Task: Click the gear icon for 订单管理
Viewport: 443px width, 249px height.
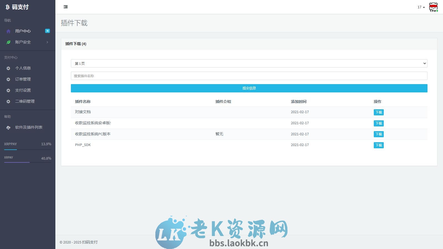Action: pyautogui.click(x=8, y=79)
